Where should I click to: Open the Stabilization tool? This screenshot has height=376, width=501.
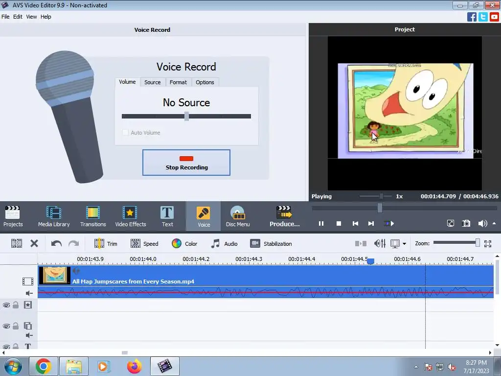(271, 244)
